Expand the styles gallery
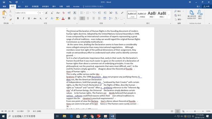Viewport: 212px width, 119px height. [169, 15]
